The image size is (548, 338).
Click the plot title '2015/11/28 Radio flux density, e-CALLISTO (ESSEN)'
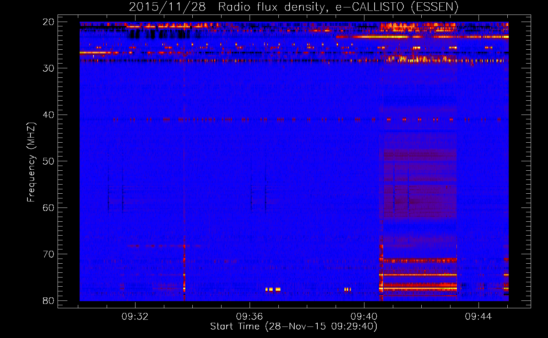click(x=294, y=7)
